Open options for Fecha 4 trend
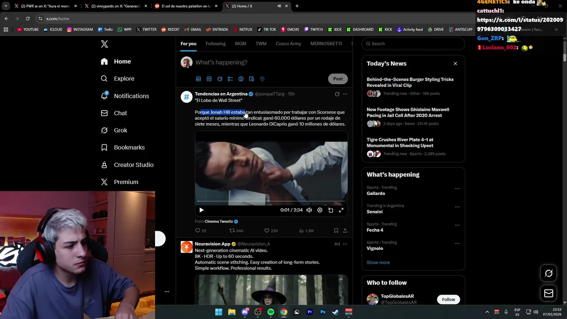 tap(457, 225)
